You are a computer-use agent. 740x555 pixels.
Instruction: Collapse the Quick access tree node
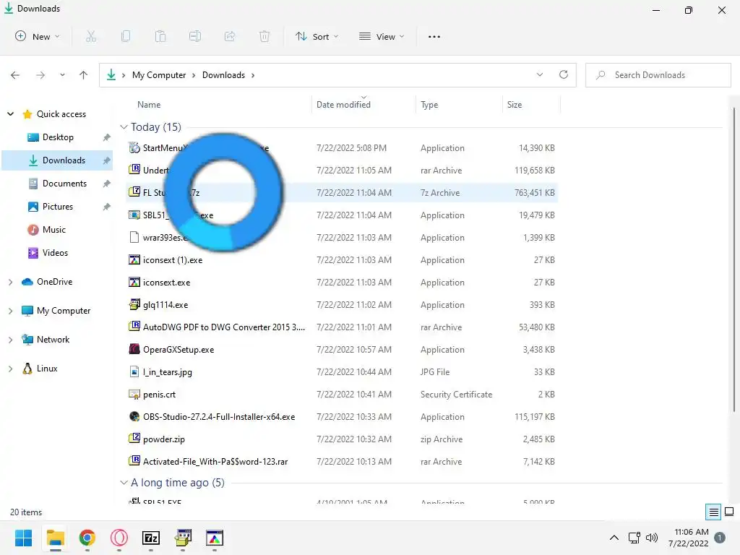10,113
